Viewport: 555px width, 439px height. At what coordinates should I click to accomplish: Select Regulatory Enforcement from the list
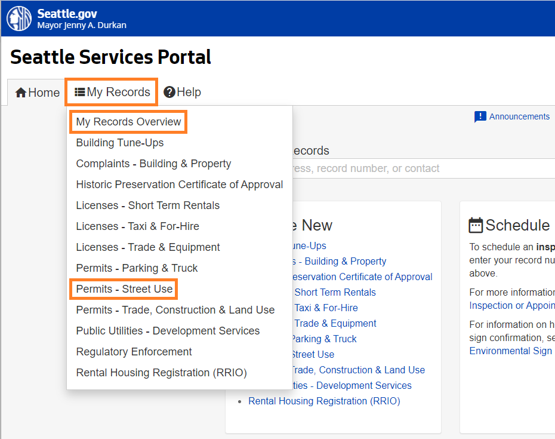pyautogui.click(x=134, y=351)
